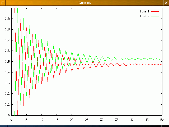Viewport: 169px width, 127px height.
Task: Click the Gnuplot title bar text
Action: coord(84,3)
